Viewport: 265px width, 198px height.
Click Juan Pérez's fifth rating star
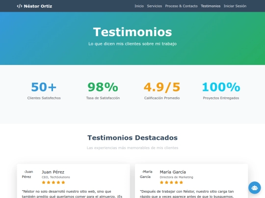63,182
